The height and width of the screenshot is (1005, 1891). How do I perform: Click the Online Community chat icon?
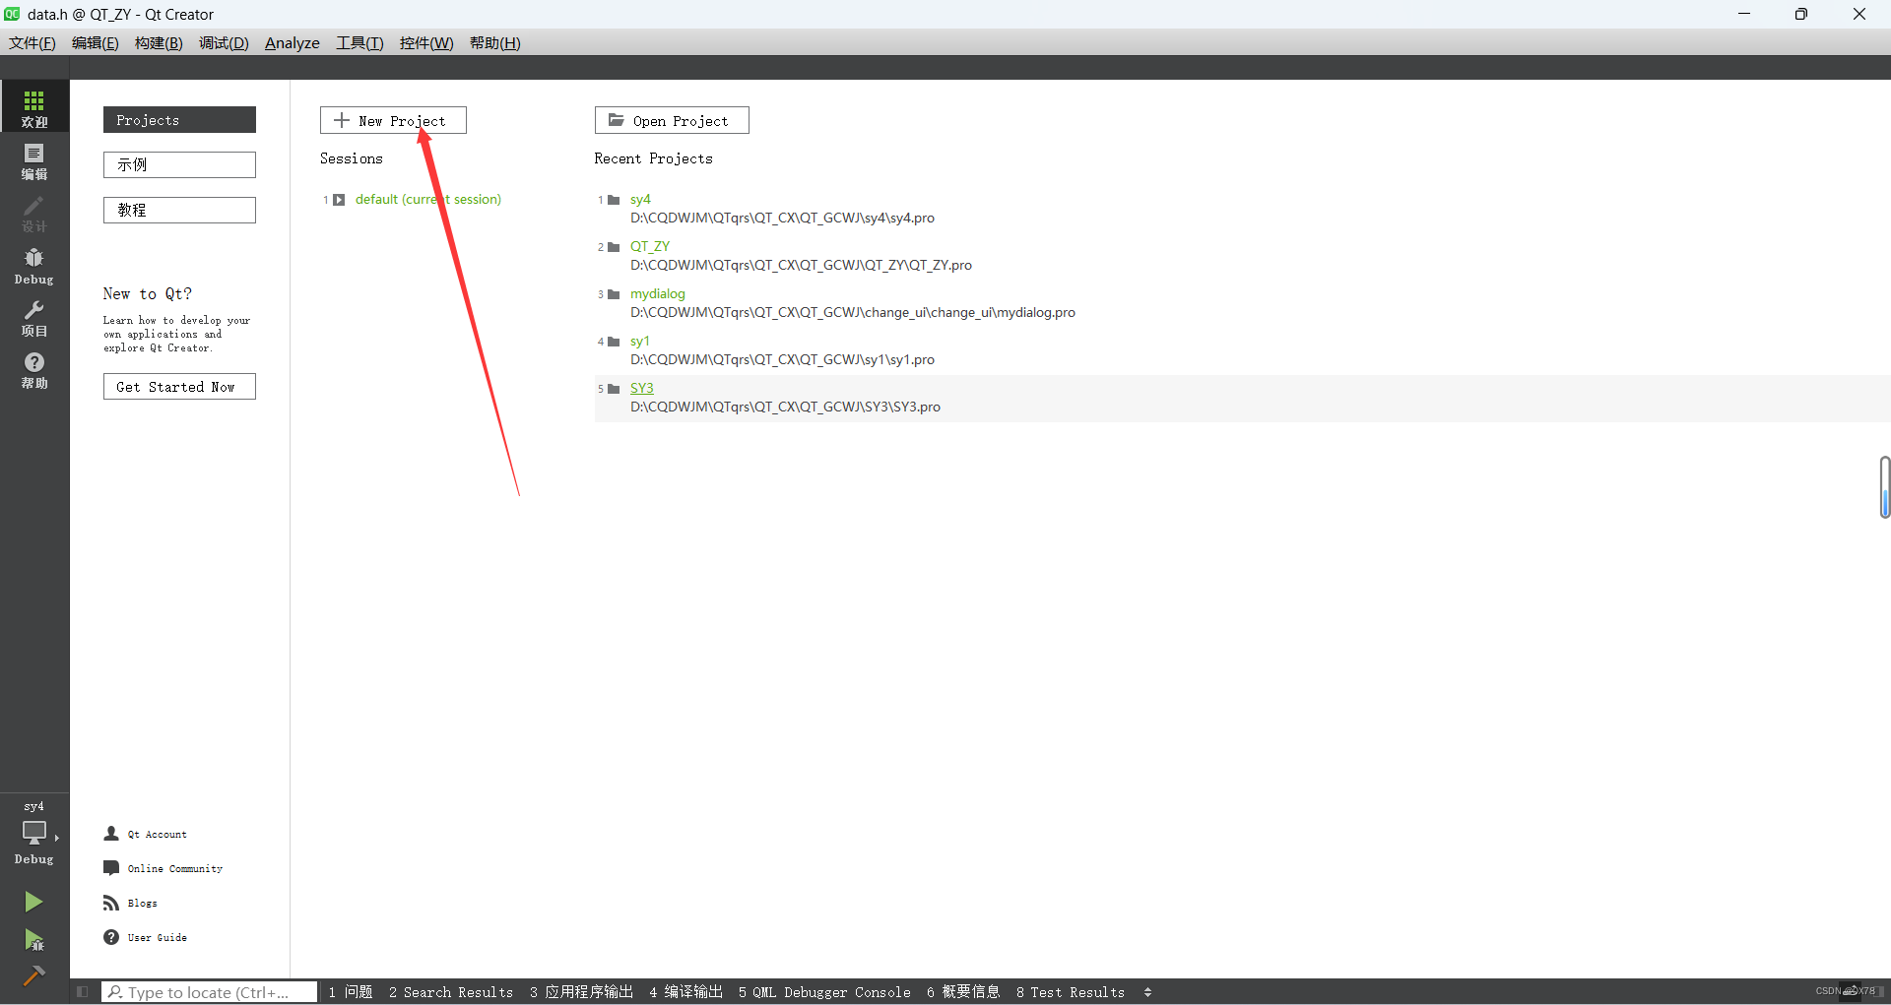point(111,867)
